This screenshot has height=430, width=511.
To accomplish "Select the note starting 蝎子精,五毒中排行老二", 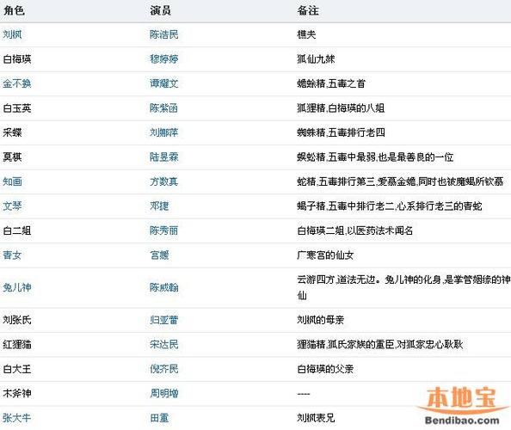I will (x=390, y=206).
